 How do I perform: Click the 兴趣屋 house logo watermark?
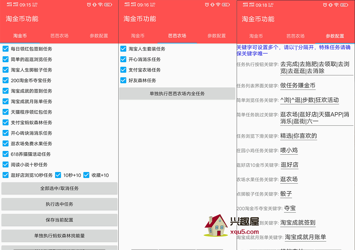click(x=216, y=225)
